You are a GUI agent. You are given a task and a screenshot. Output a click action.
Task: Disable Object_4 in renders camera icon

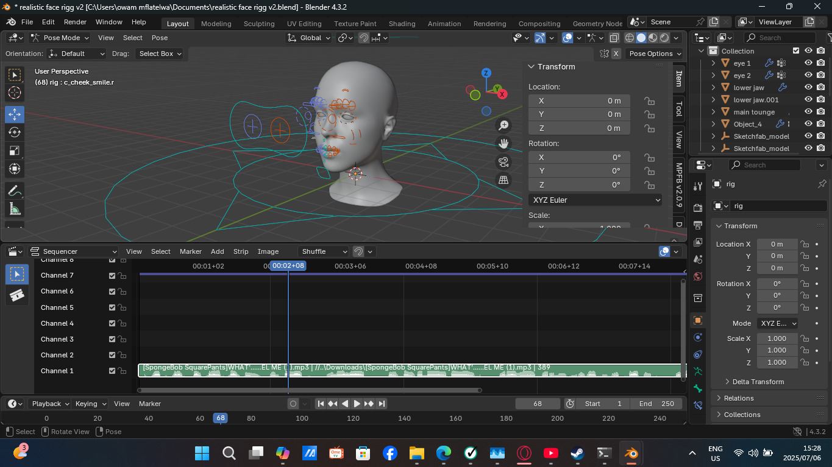coord(821,124)
